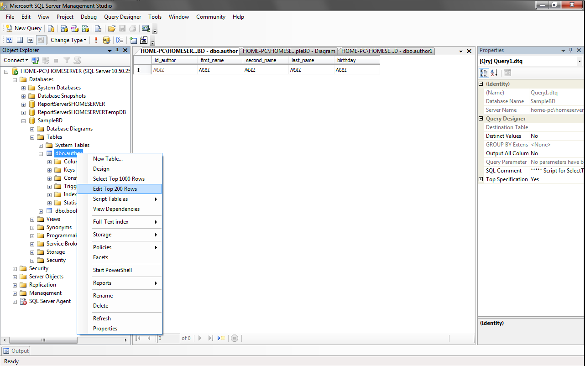The width and height of the screenshot is (585, 366).
Task: Open Object Explorer window position dropdown arrow
Action: [110, 50]
